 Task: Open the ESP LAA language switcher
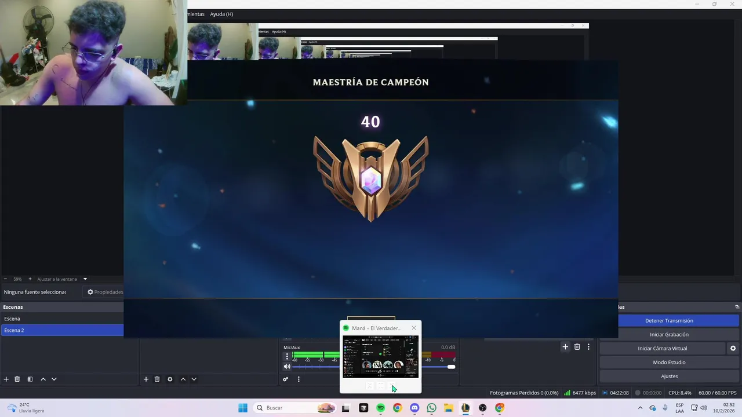[679, 408]
